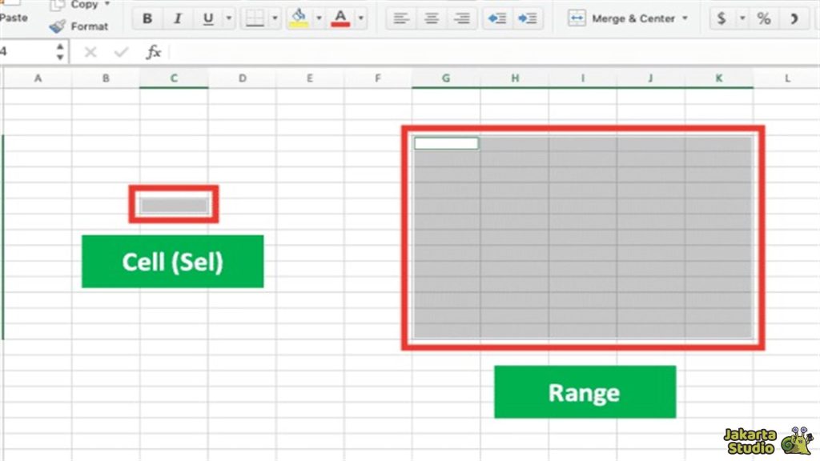Open the Fill Color dropdown
The width and height of the screenshot is (820, 461).
pyautogui.click(x=319, y=18)
